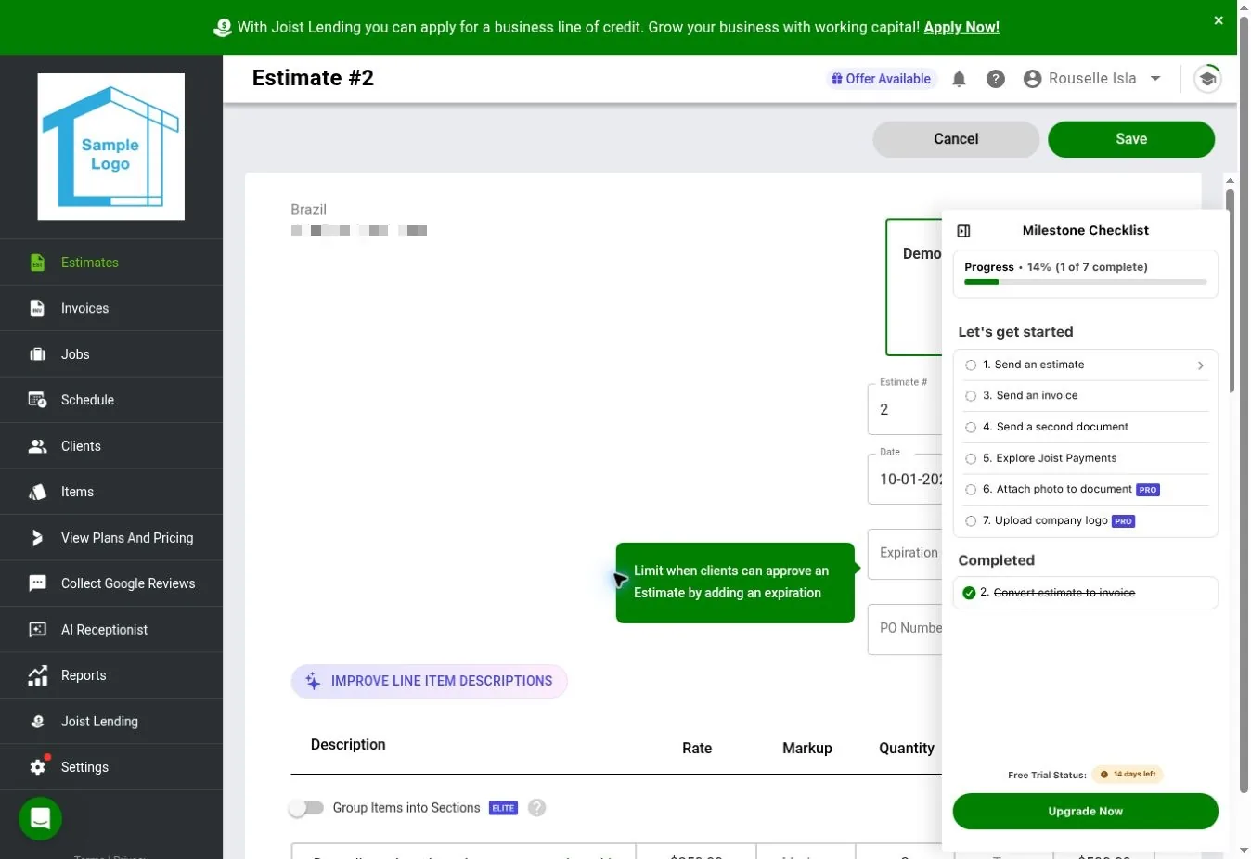Open the help question mark icon

pyautogui.click(x=996, y=79)
